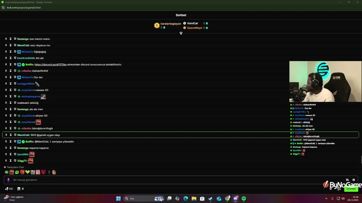Open File Explorer from the taskbar
362x203 pixels.
(x=194, y=198)
